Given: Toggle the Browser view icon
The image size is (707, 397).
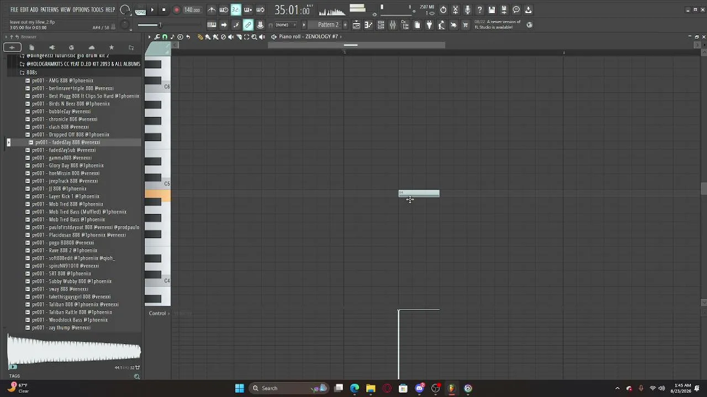Looking at the screenshot, I should [405, 25].
